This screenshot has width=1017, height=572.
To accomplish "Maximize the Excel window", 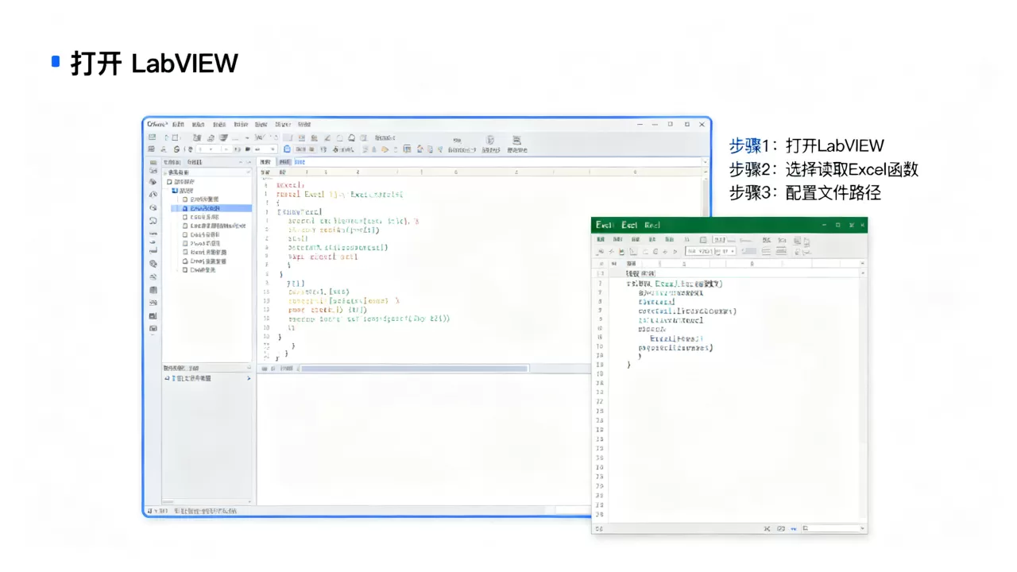I will pos(837,225).
